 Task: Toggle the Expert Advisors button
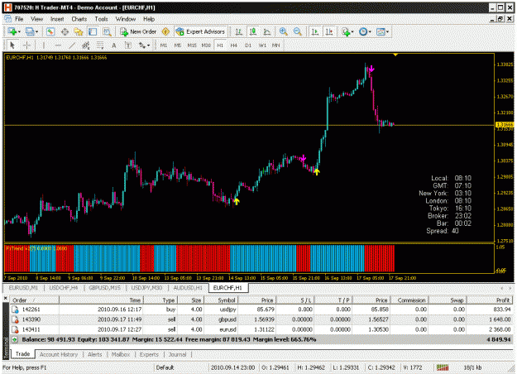[x=200, y=31]
